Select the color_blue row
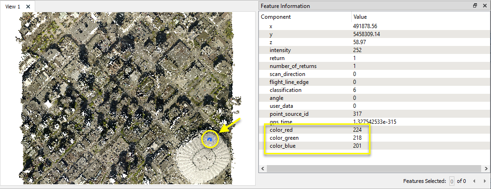Screen dimensions: 491x189 [282, 146]
